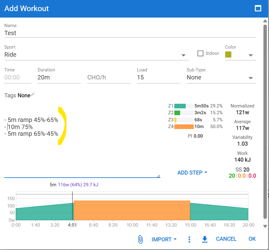
Task: Open the IMPORT menu
Action: (x=164, y=239)
